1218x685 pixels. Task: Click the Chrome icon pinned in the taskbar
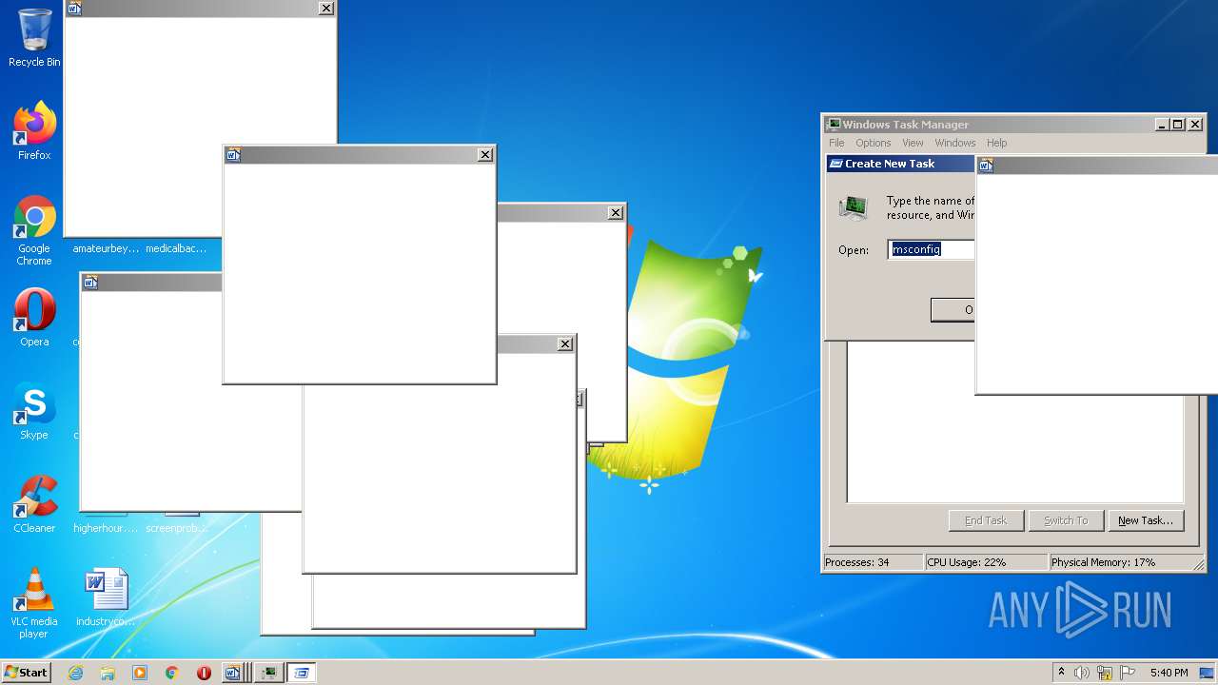point(171,673)
